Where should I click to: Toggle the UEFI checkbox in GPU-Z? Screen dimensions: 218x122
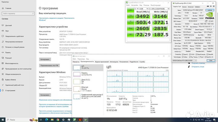coord(210,21)
